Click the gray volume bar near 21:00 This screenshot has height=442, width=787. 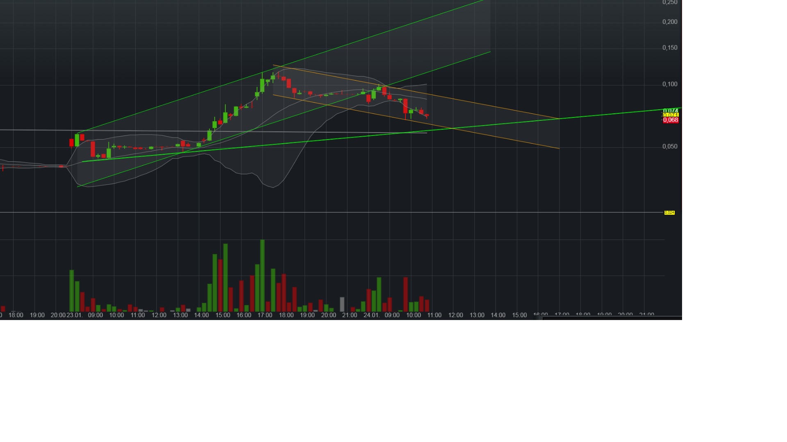click(x=342, y=304)
